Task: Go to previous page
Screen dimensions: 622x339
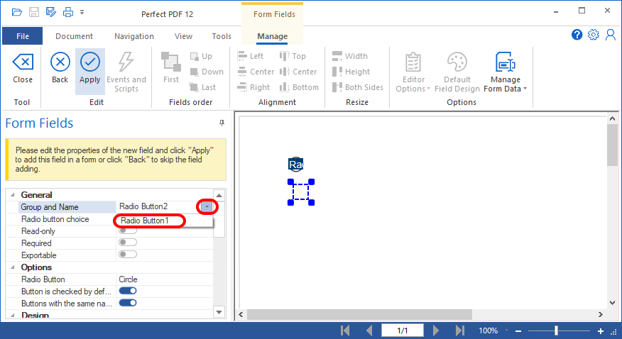Action: pyautogui.click(x=369, y=330)
